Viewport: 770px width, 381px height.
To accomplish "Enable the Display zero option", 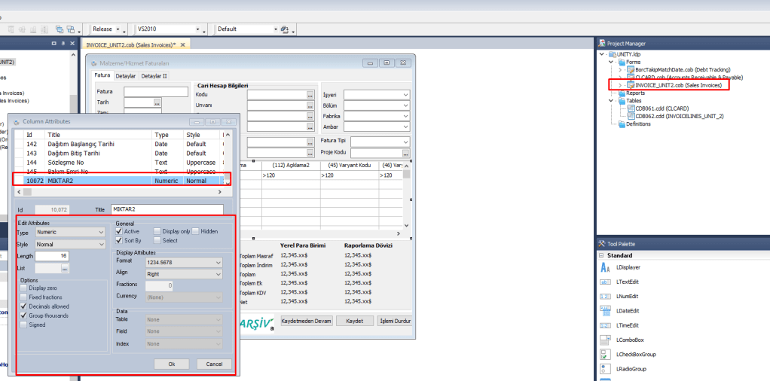I will point(24,288).
